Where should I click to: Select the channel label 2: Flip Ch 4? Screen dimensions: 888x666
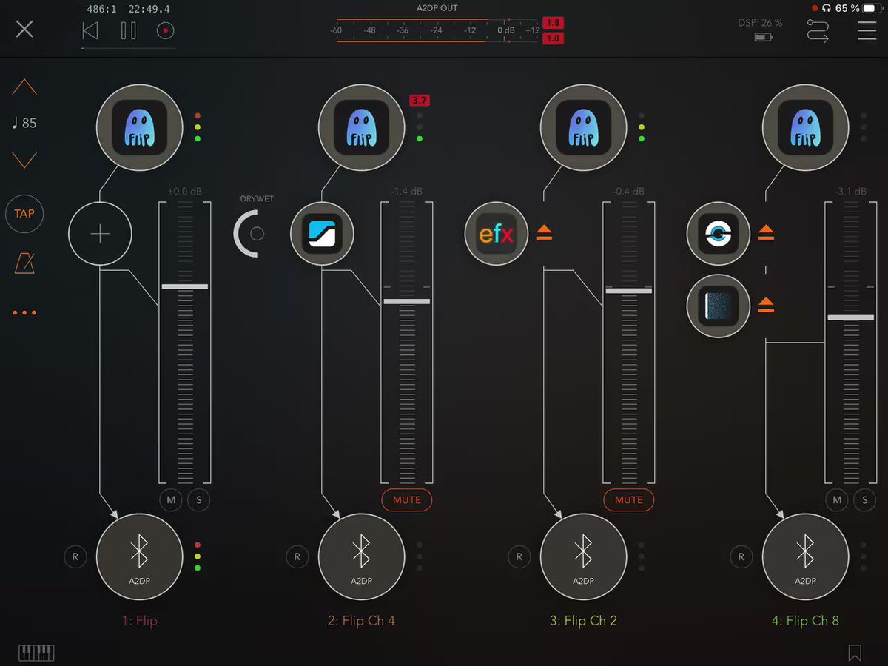tap(361, 621)
